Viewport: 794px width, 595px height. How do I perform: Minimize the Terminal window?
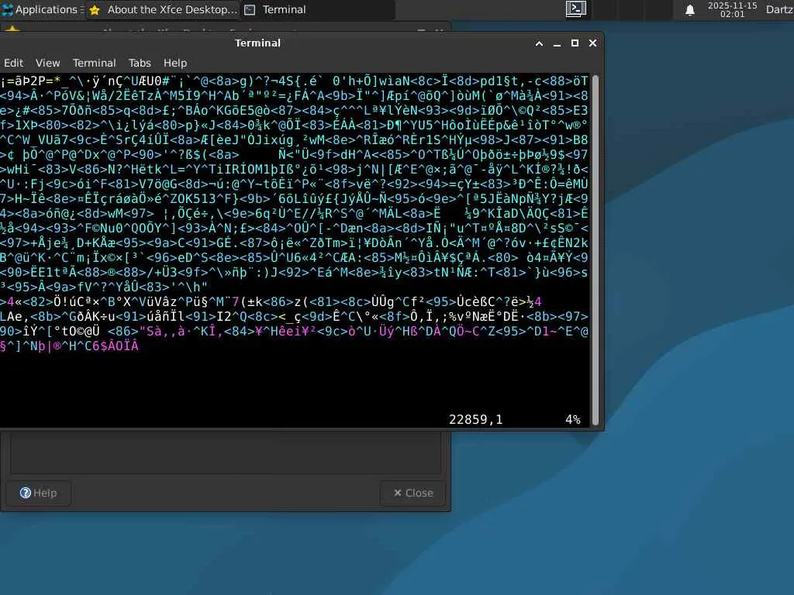tap(557, 43)
